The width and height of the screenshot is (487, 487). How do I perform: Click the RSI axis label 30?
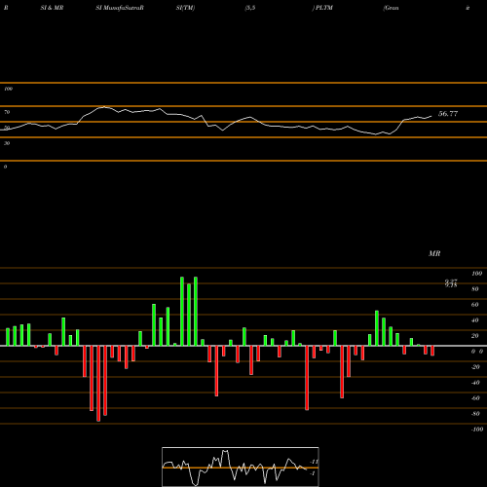(x=7, y=143)
